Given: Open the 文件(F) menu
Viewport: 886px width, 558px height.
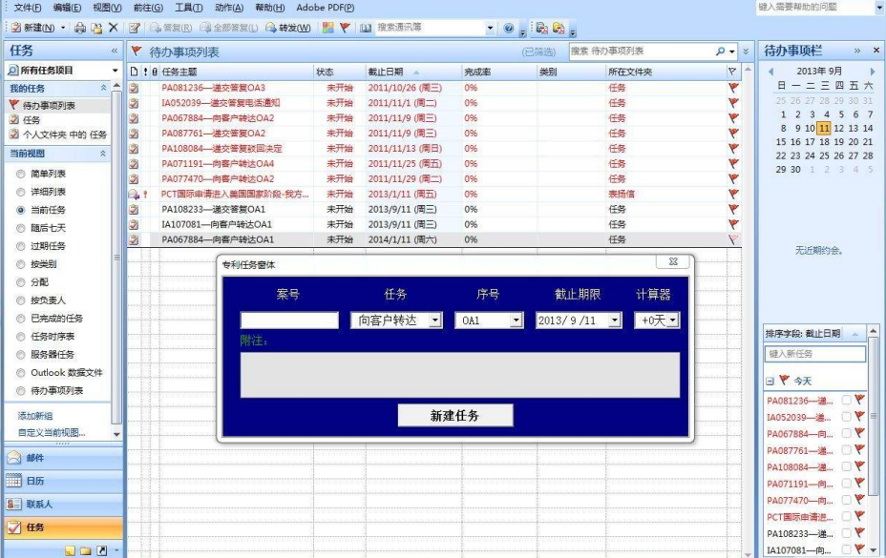Looking at the screenshot, I should pyautogui.click(x=28, y=8).
